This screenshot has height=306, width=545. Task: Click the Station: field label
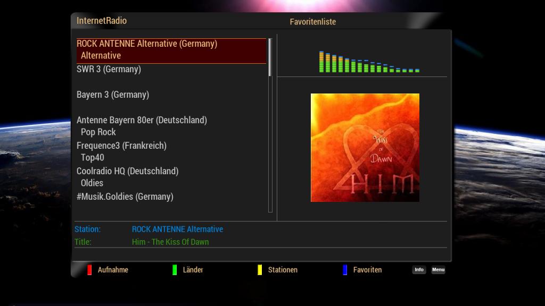tap(88, 229)
